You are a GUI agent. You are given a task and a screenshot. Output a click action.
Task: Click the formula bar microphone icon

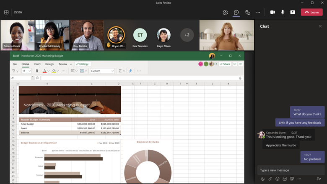(240, 78)
